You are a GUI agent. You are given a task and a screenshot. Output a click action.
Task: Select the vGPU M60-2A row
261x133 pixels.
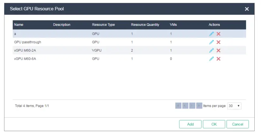pyautogui.click(x=129, y=50)
